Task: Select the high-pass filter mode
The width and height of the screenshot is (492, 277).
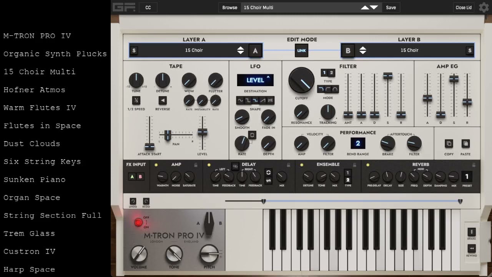Action: 328,89
